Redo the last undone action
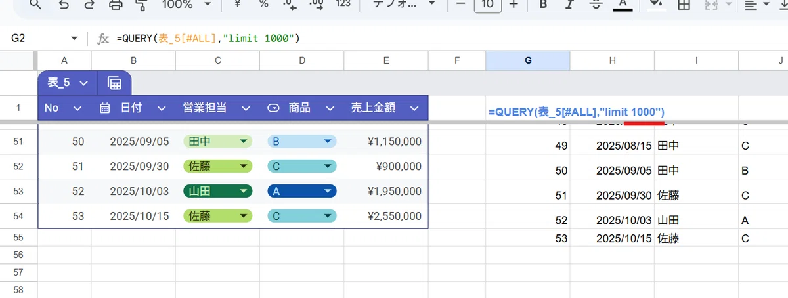This screenshot has height=298, width=788. [x=89, y=4]
